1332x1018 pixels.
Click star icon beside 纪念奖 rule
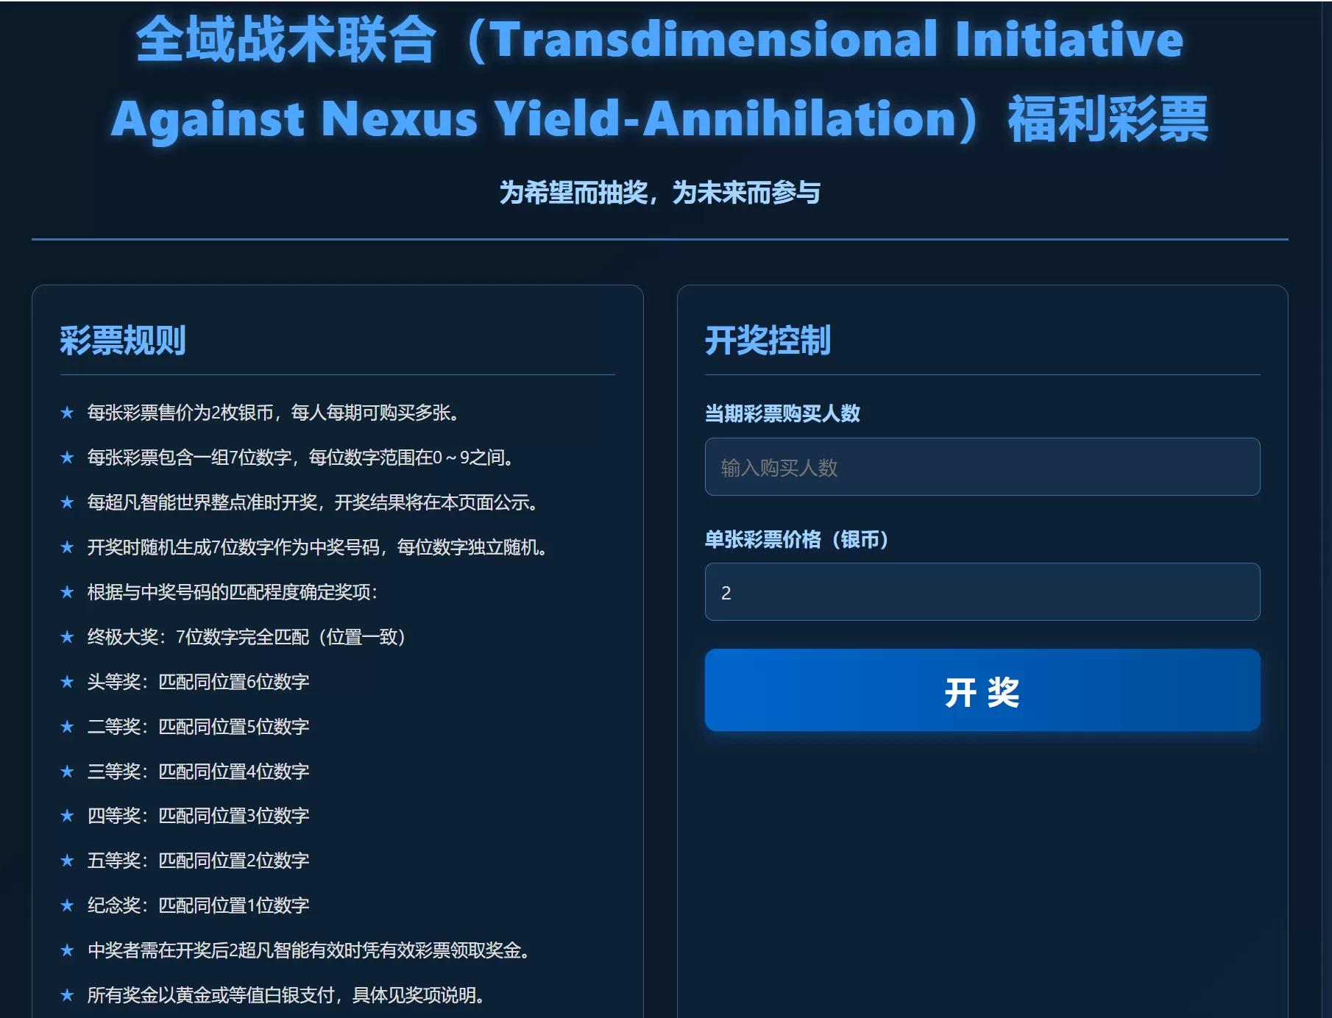(67, 905)
